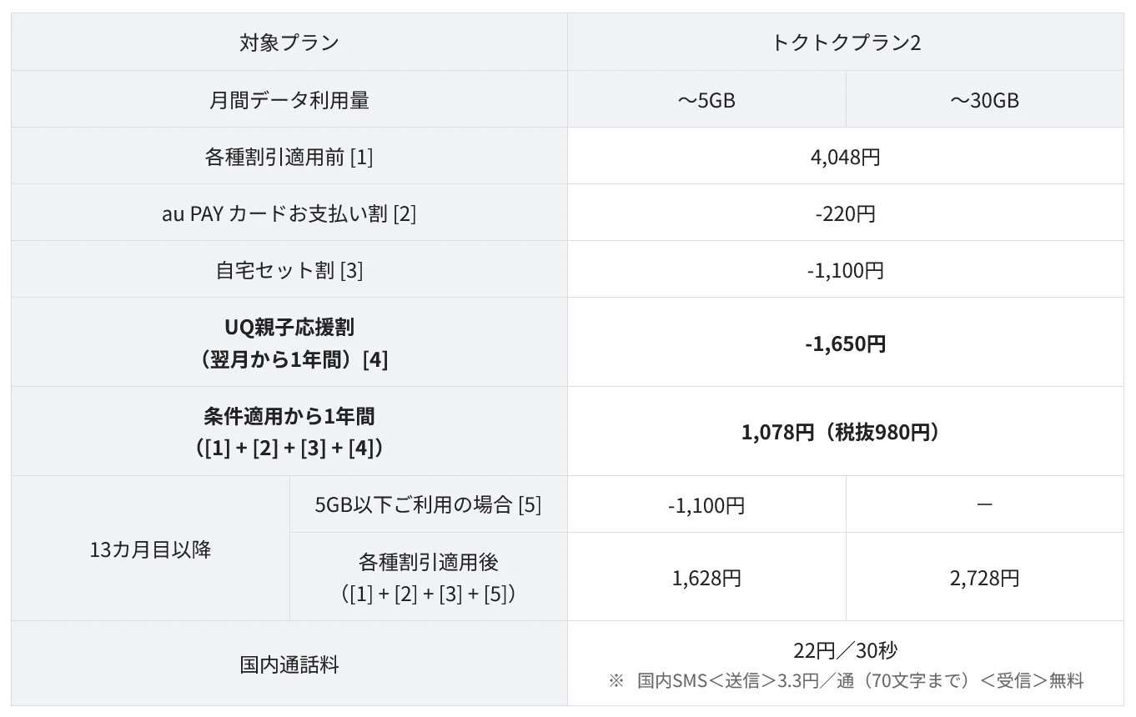1136x717 pixels.
Task: Click the 国内通話料 row label
Action: point(289,664)
